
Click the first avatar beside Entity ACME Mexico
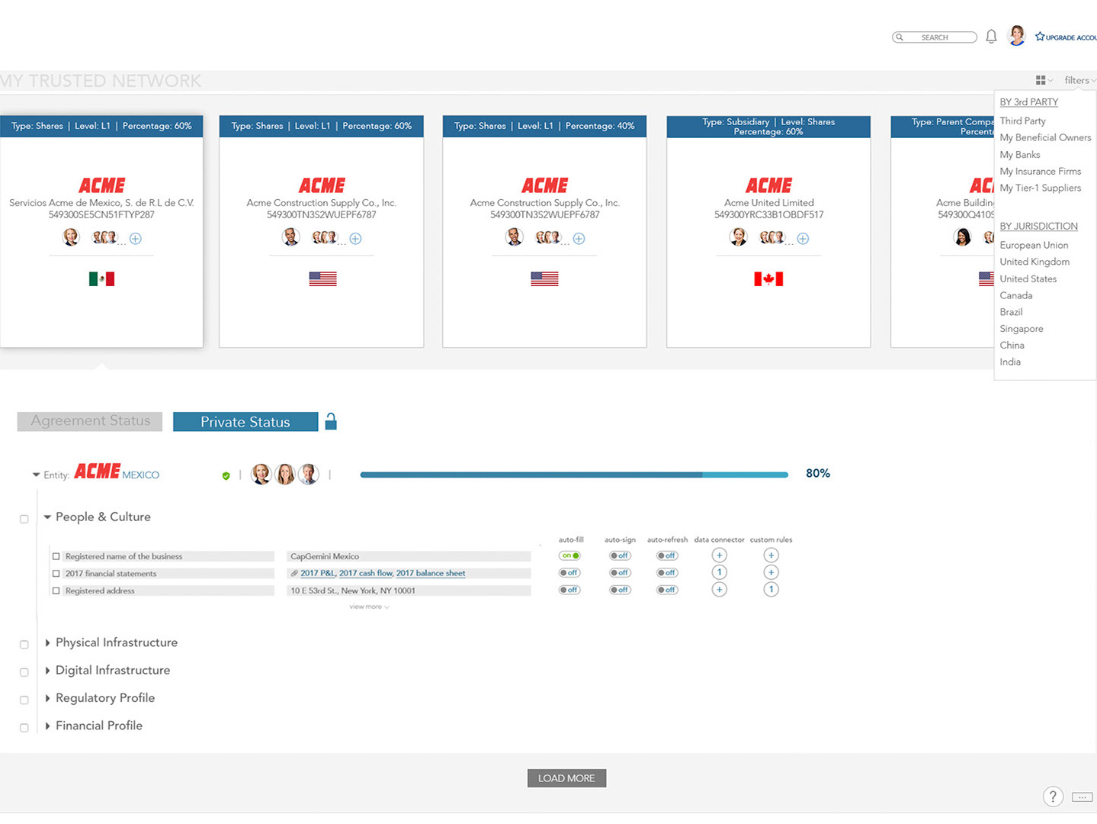(x=261, y=475)
